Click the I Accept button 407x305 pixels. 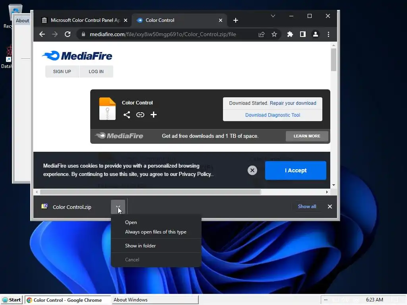tap(295, 170)
